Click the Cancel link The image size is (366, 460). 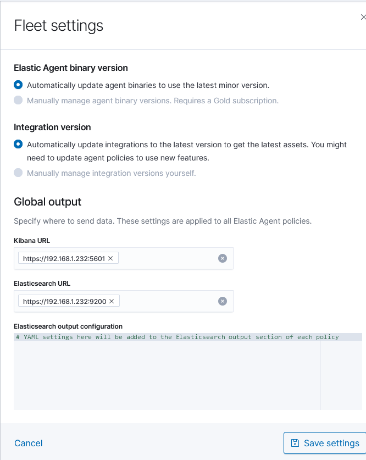(28, 443)
